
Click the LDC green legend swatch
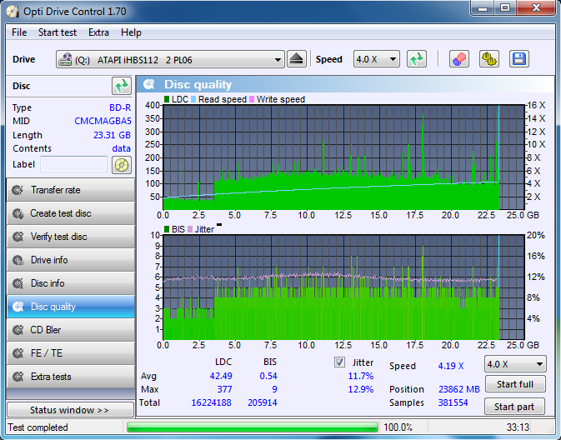point(167,99)
